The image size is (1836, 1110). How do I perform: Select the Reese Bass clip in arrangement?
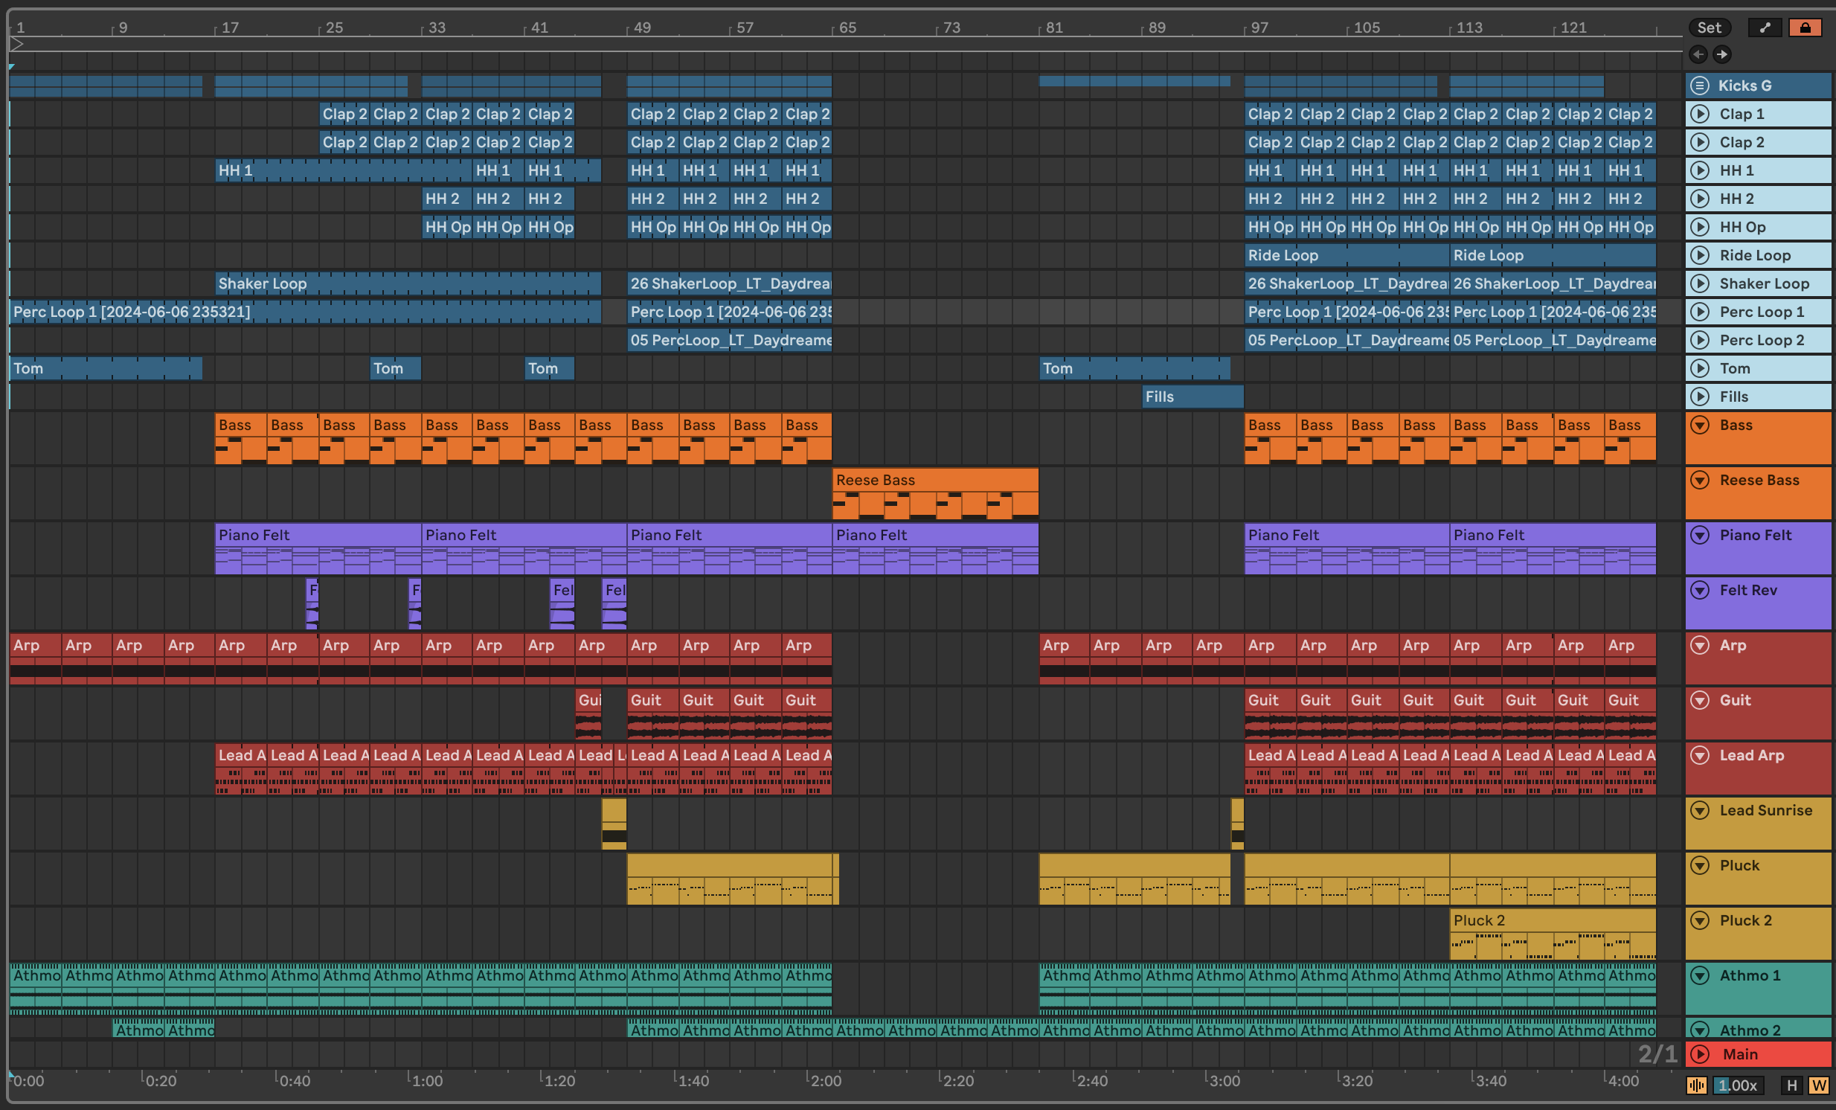click(x=934, y=481)
